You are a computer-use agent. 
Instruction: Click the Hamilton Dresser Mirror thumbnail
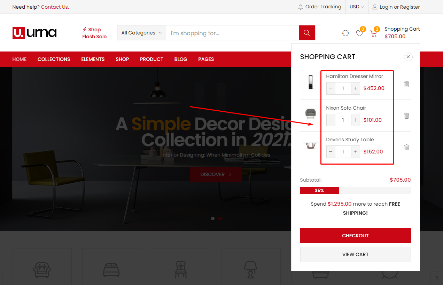[310, 82]
